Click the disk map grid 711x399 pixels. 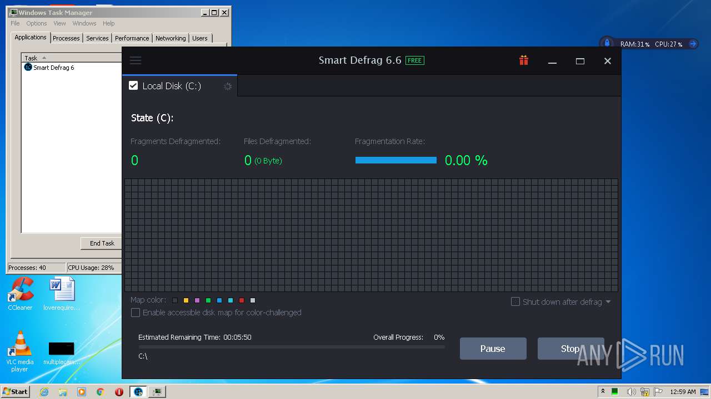[371, 235]
